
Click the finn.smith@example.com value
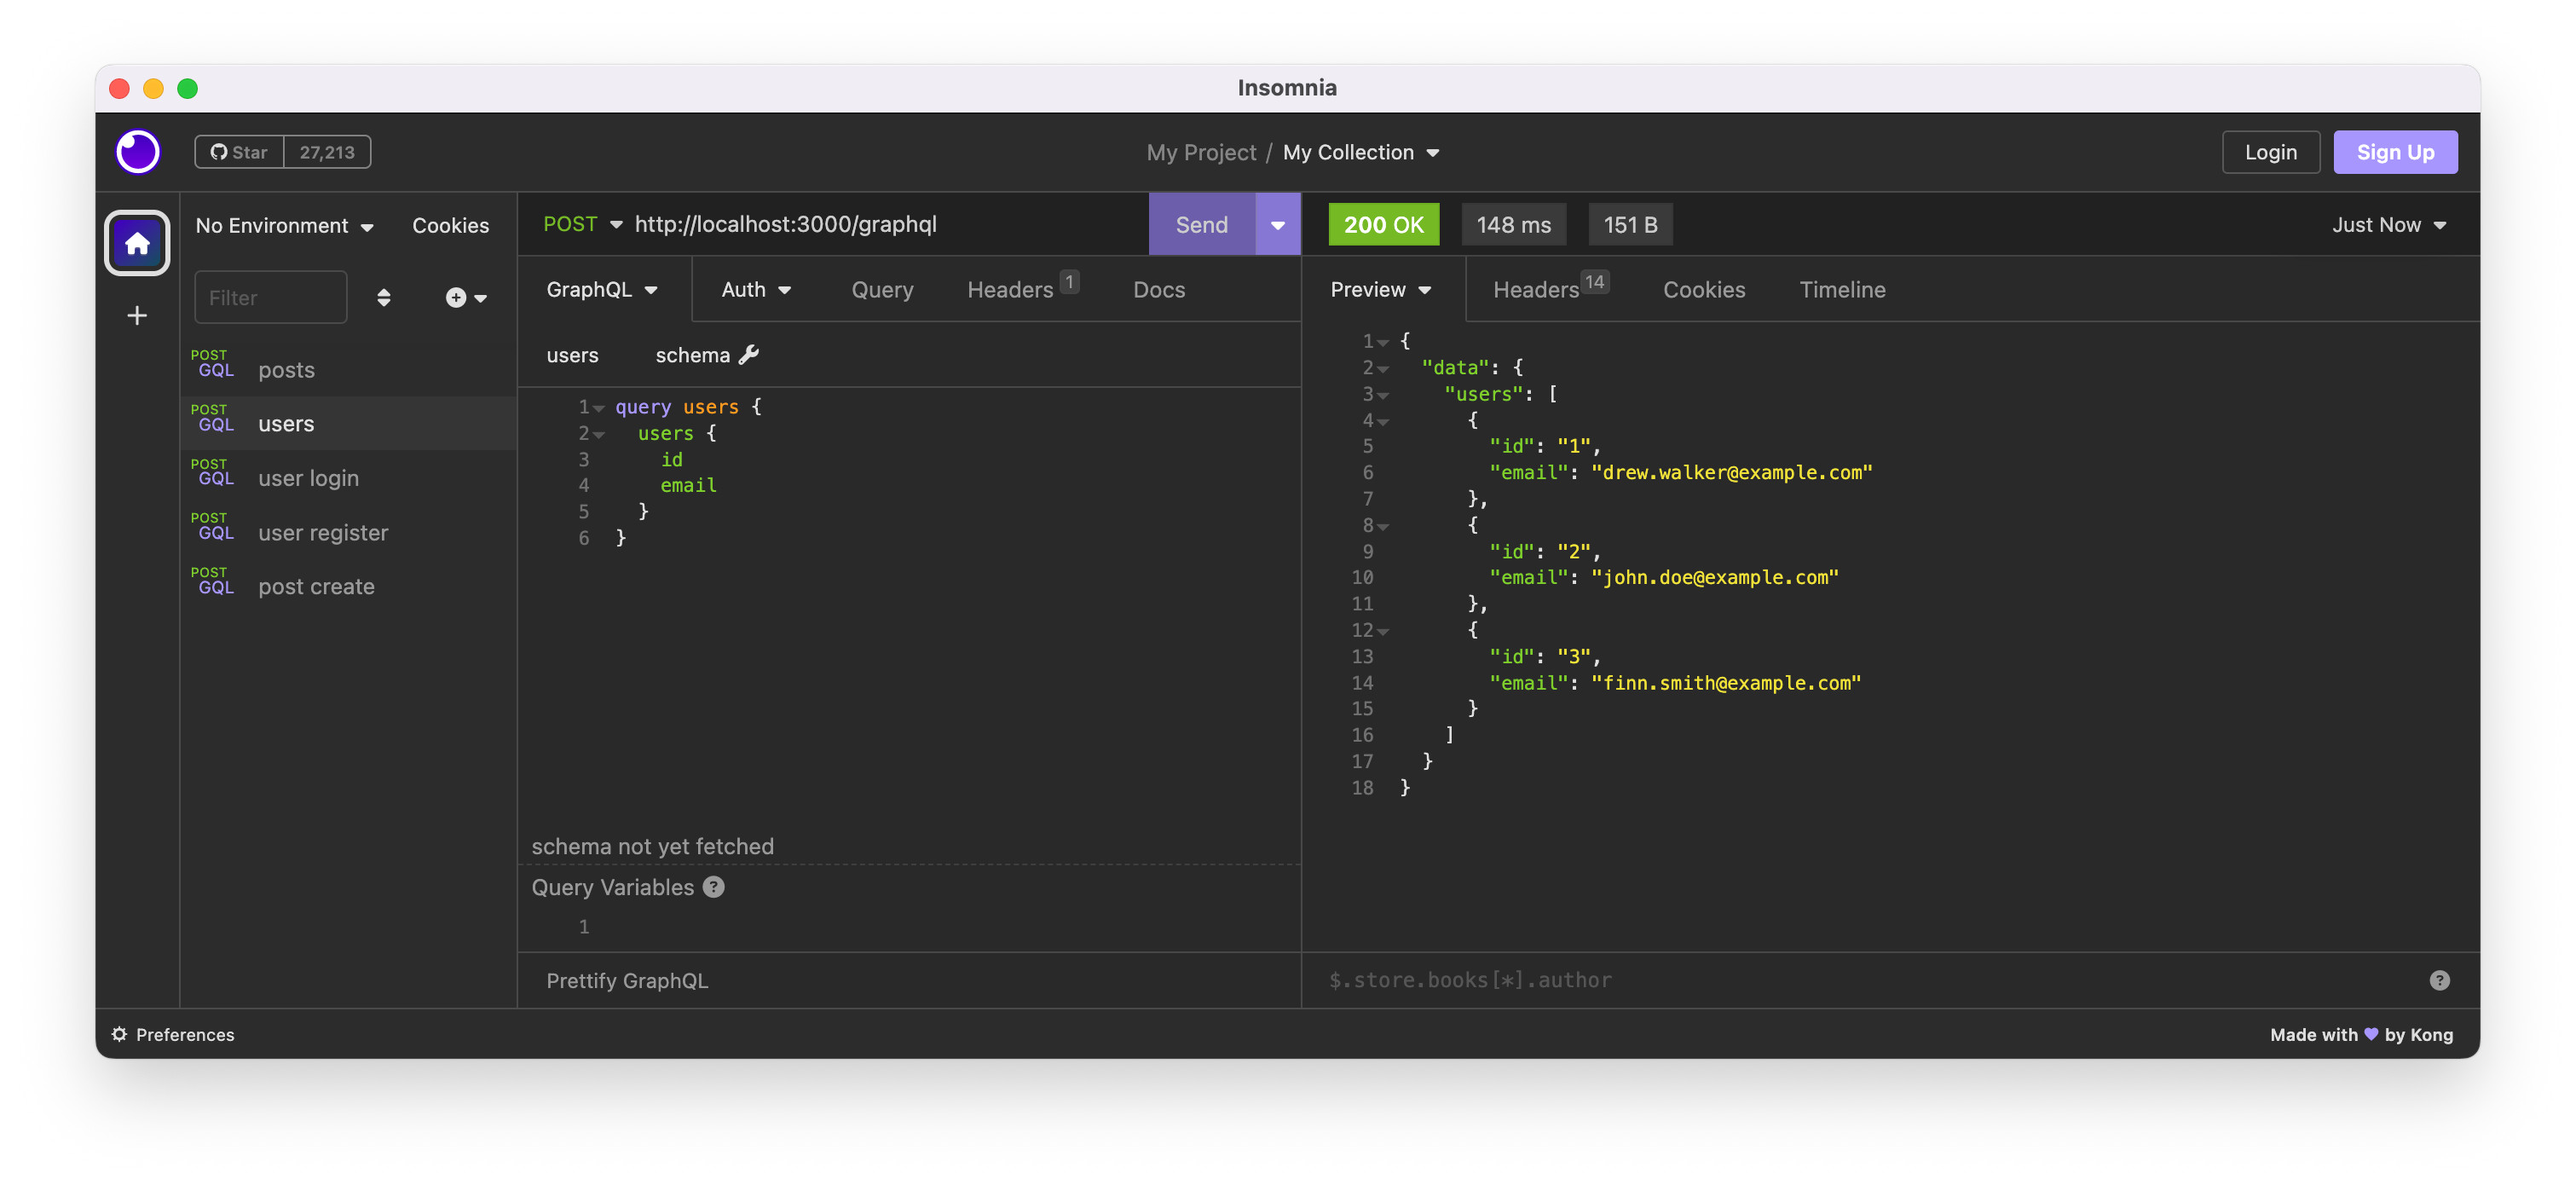[x=1725, y=682]
